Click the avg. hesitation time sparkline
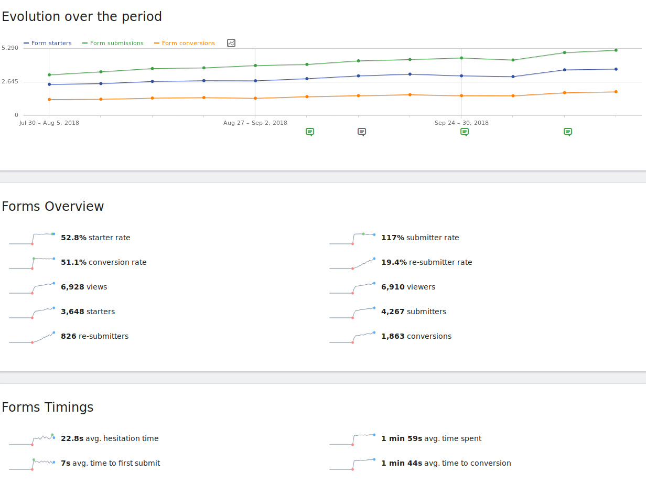The width and height of the screenshot is (646, 483). tap(32, 439)
